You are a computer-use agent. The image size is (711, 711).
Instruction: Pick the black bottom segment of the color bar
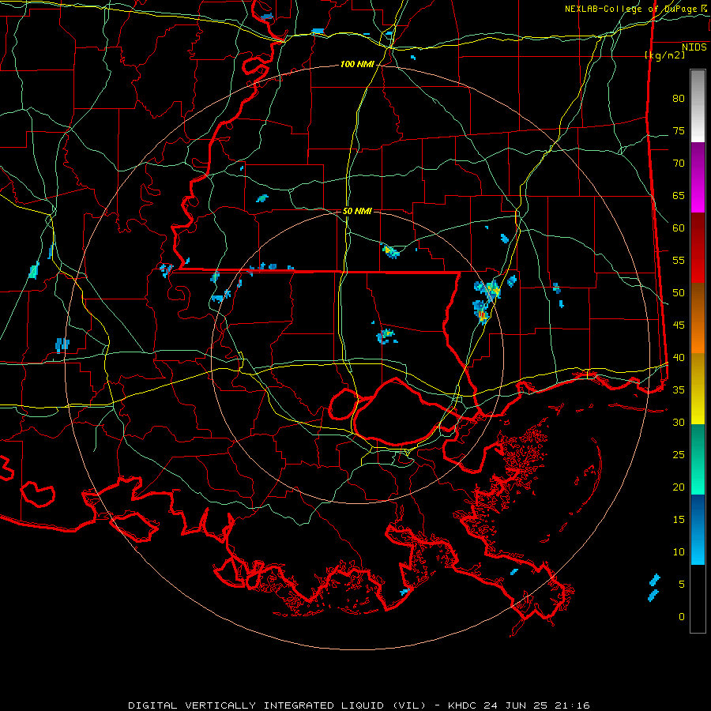point(698,599)
